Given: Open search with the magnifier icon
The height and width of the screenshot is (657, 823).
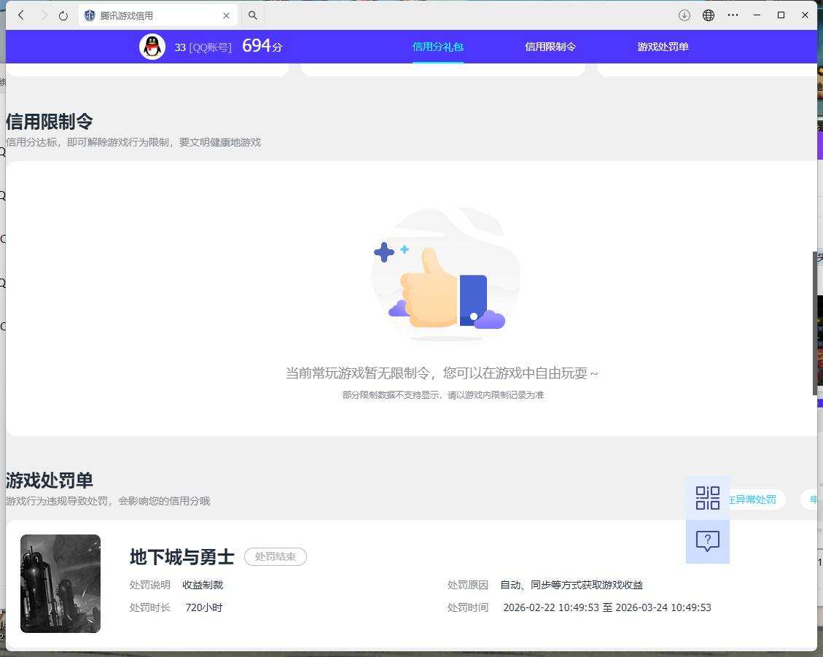Looking at the screenshot, I should pos(252,15).
